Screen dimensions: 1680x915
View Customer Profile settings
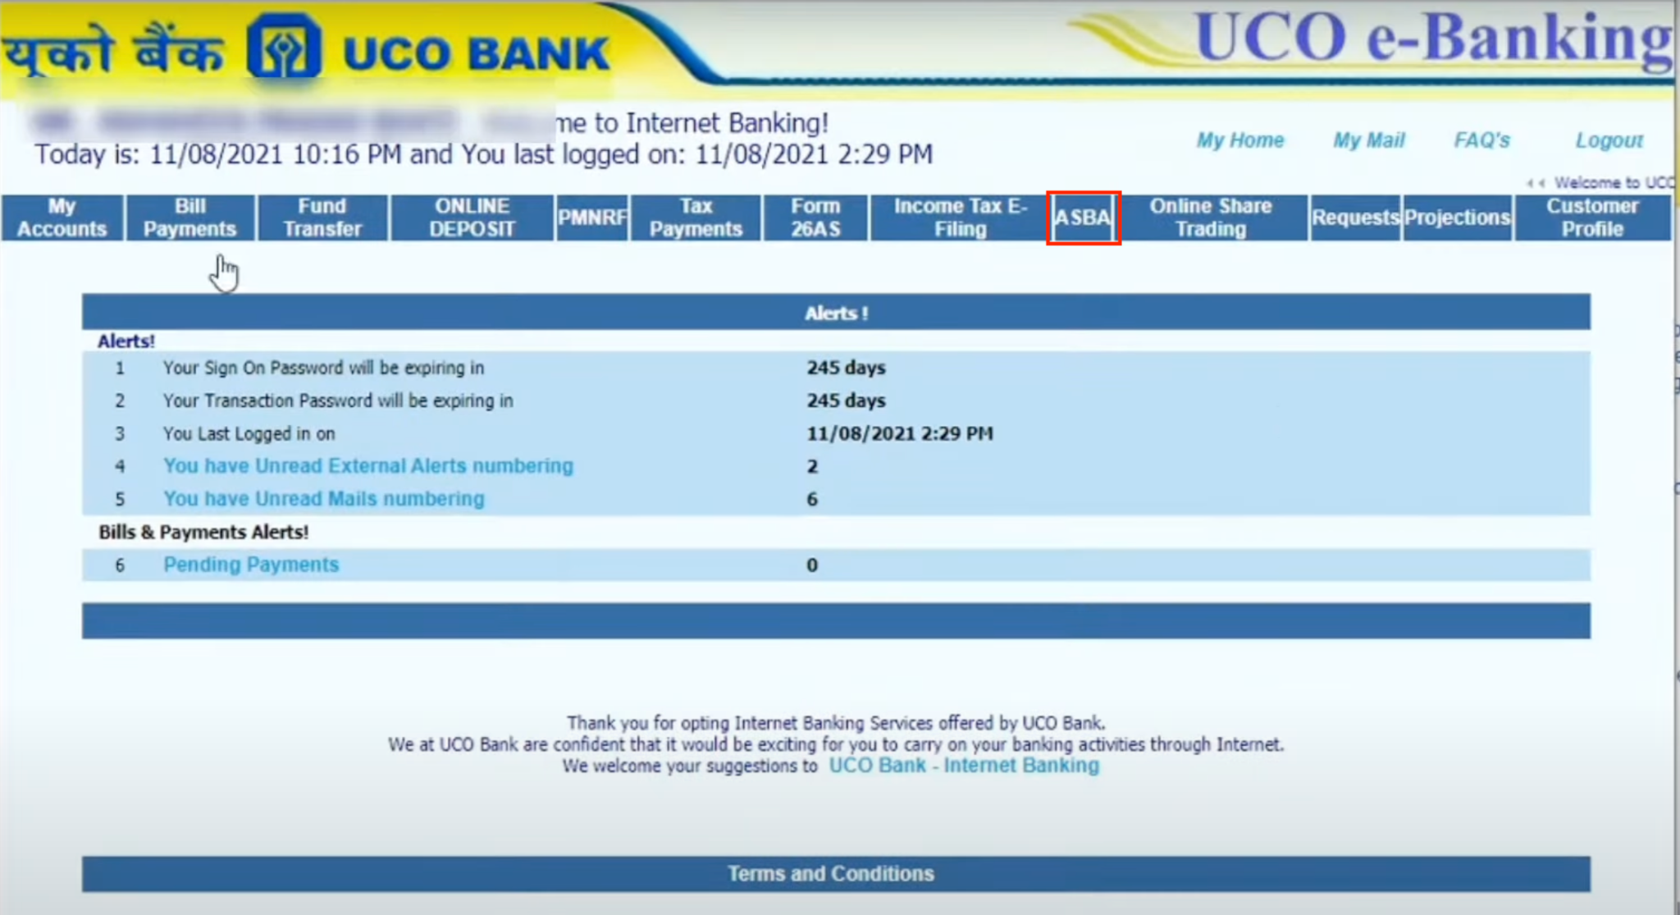coord(1591,217)
